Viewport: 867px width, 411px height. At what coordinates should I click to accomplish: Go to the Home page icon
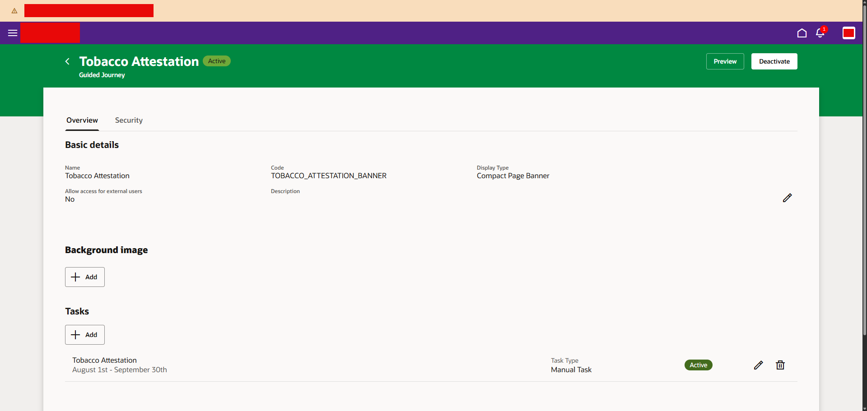pos(802,33)
